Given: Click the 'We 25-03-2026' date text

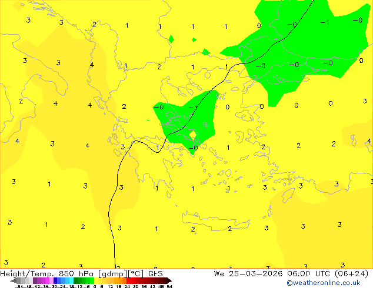Looking at the screenshot, I should [x=248, y=274].
